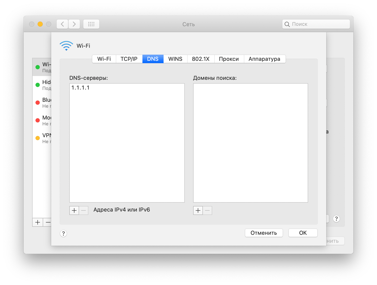377x285 pixels.
Task: Click inside the empty search domains list
Action: click(250, 142)
